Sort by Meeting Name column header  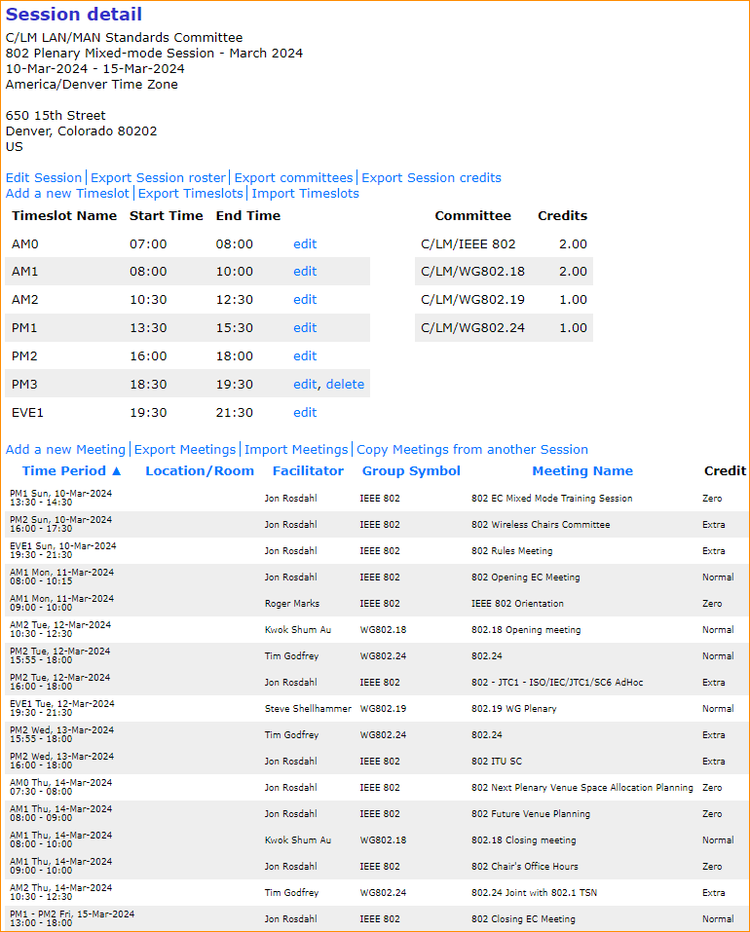click(581, 470)
